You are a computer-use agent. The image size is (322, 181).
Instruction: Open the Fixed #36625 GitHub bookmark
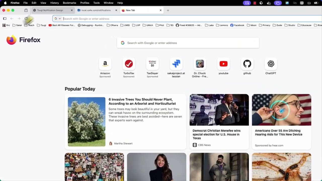(x=189, y=25)
